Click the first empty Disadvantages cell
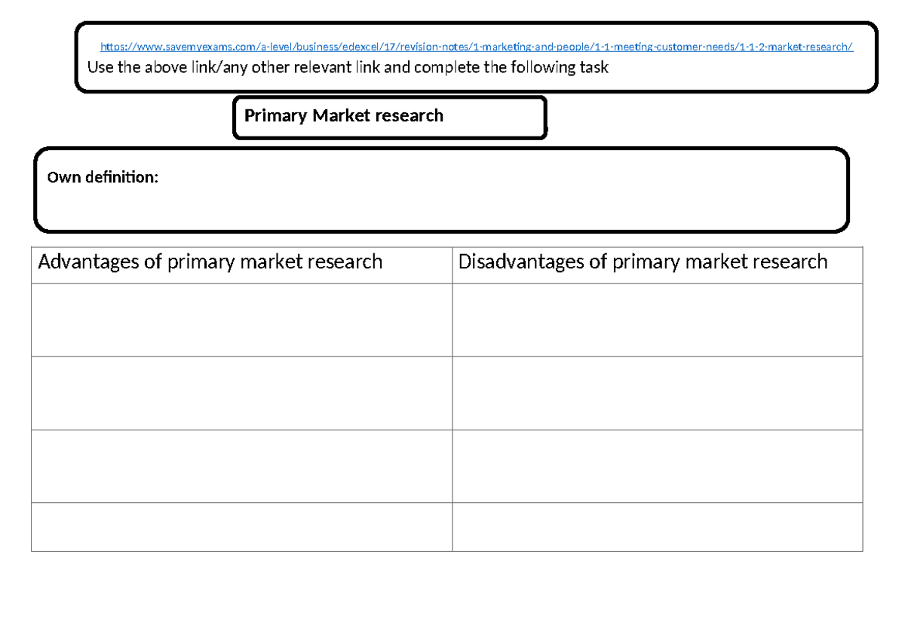The height and width of the screenshot is (640, 905). (656, 320)
